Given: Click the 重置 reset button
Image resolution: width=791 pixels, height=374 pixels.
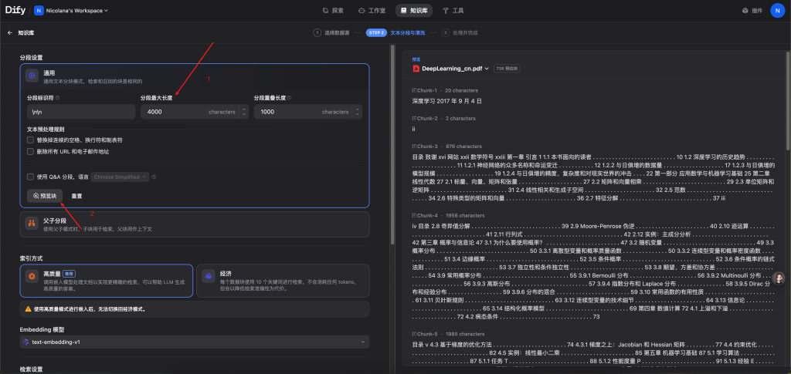Looking at the screenshot, I should [x=77, y=196].
